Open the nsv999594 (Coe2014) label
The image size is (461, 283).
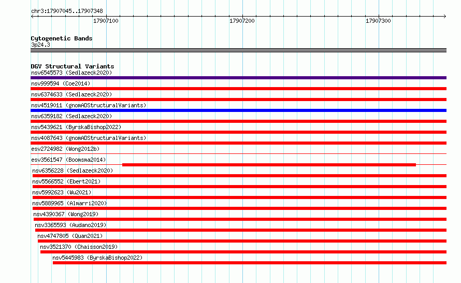click(x=61, y=83)
